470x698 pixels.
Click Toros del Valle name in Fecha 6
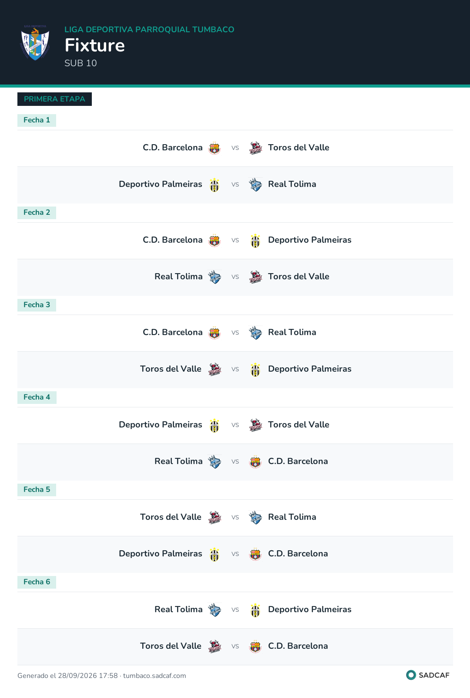click(171, 646)
